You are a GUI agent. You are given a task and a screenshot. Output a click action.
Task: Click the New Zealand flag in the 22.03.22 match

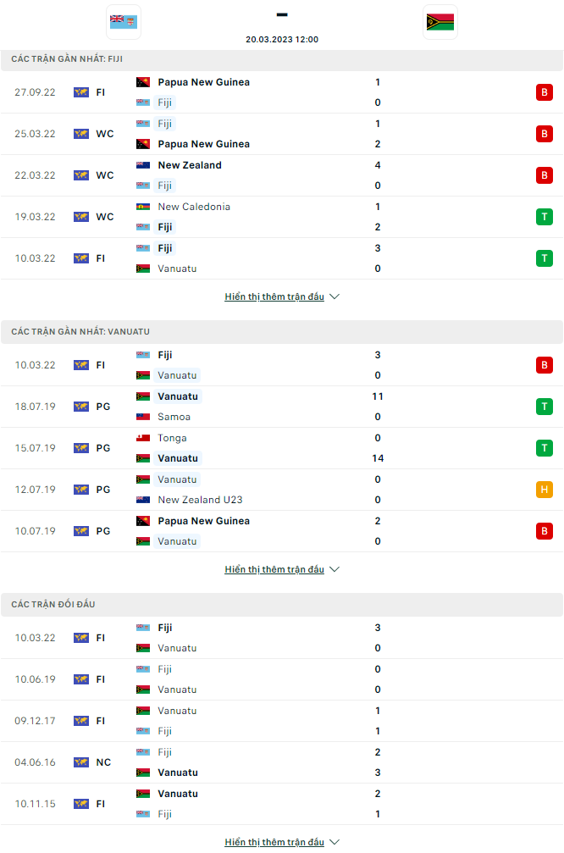pyautogui.click(x=141, y=164)
